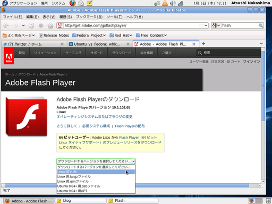
Task: Expand the Red Hat bookmarks folder
Action: tap(121, 36)
